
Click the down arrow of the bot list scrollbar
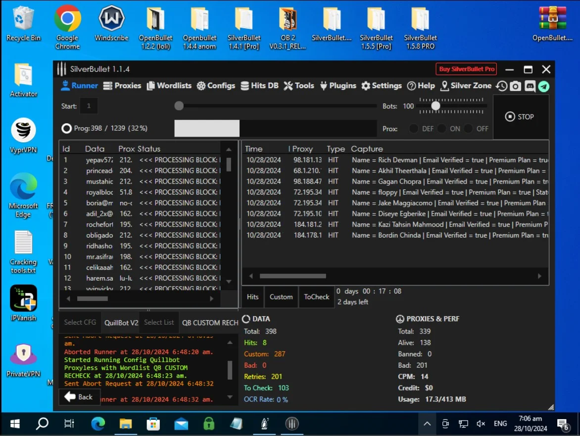click(229, 282)
